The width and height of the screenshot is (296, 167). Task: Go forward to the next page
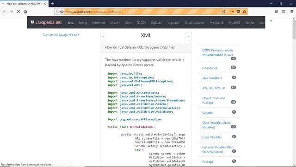11,12
